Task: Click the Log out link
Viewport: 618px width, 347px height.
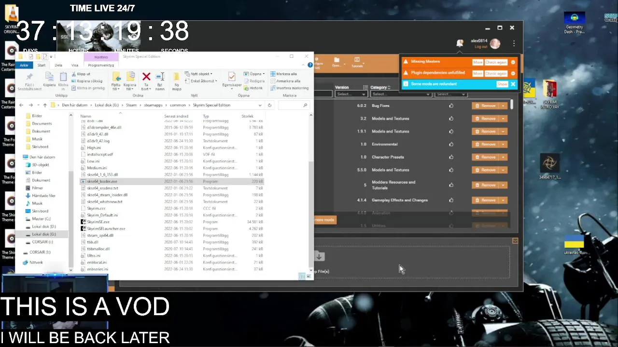Action: [481, 47]
